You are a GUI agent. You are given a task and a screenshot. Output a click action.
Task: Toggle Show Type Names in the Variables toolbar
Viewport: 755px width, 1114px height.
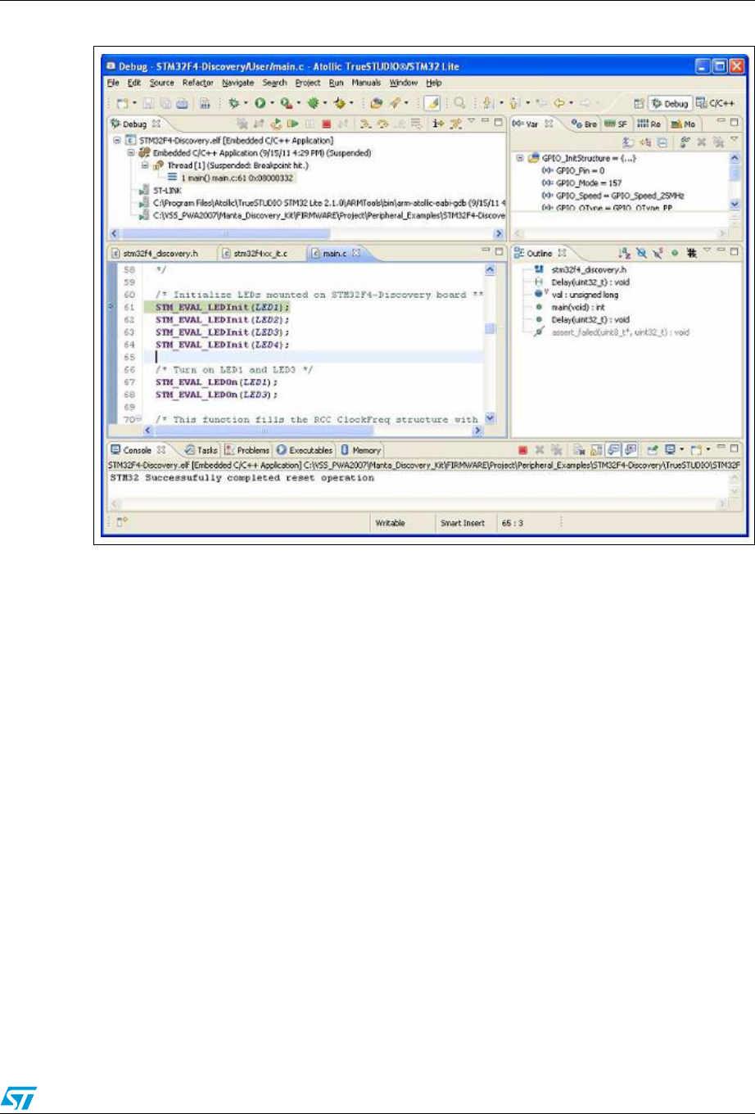click(x=629, y=142)
